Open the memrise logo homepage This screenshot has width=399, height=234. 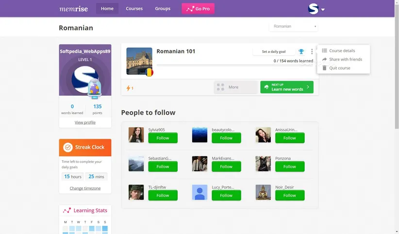74,9
